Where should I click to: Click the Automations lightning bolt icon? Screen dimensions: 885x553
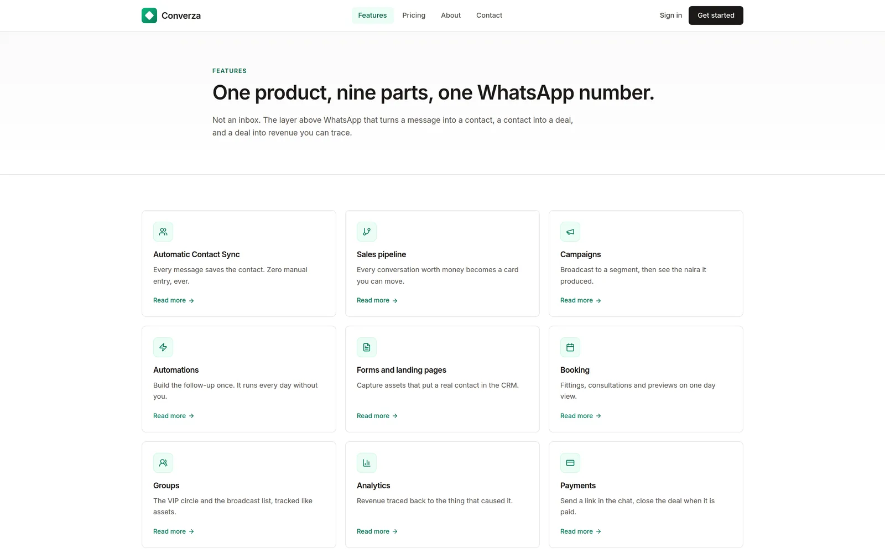[x=163, y=347]
